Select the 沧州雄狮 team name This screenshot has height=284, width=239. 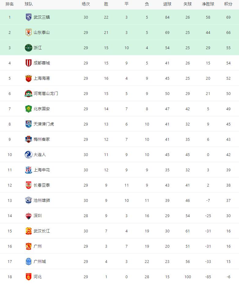(42, 200)
